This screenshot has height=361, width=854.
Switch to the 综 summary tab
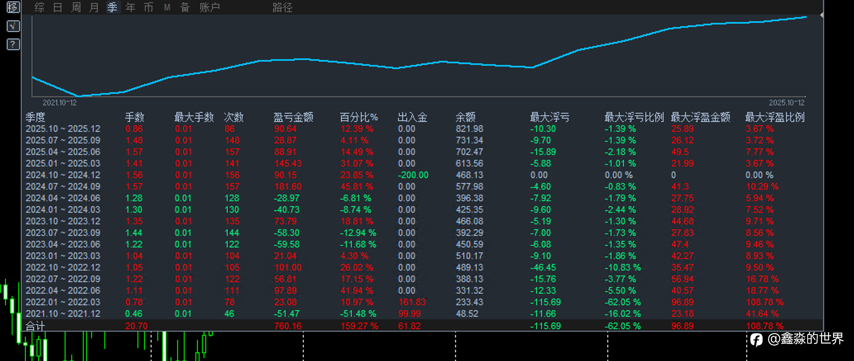[39, 7]
